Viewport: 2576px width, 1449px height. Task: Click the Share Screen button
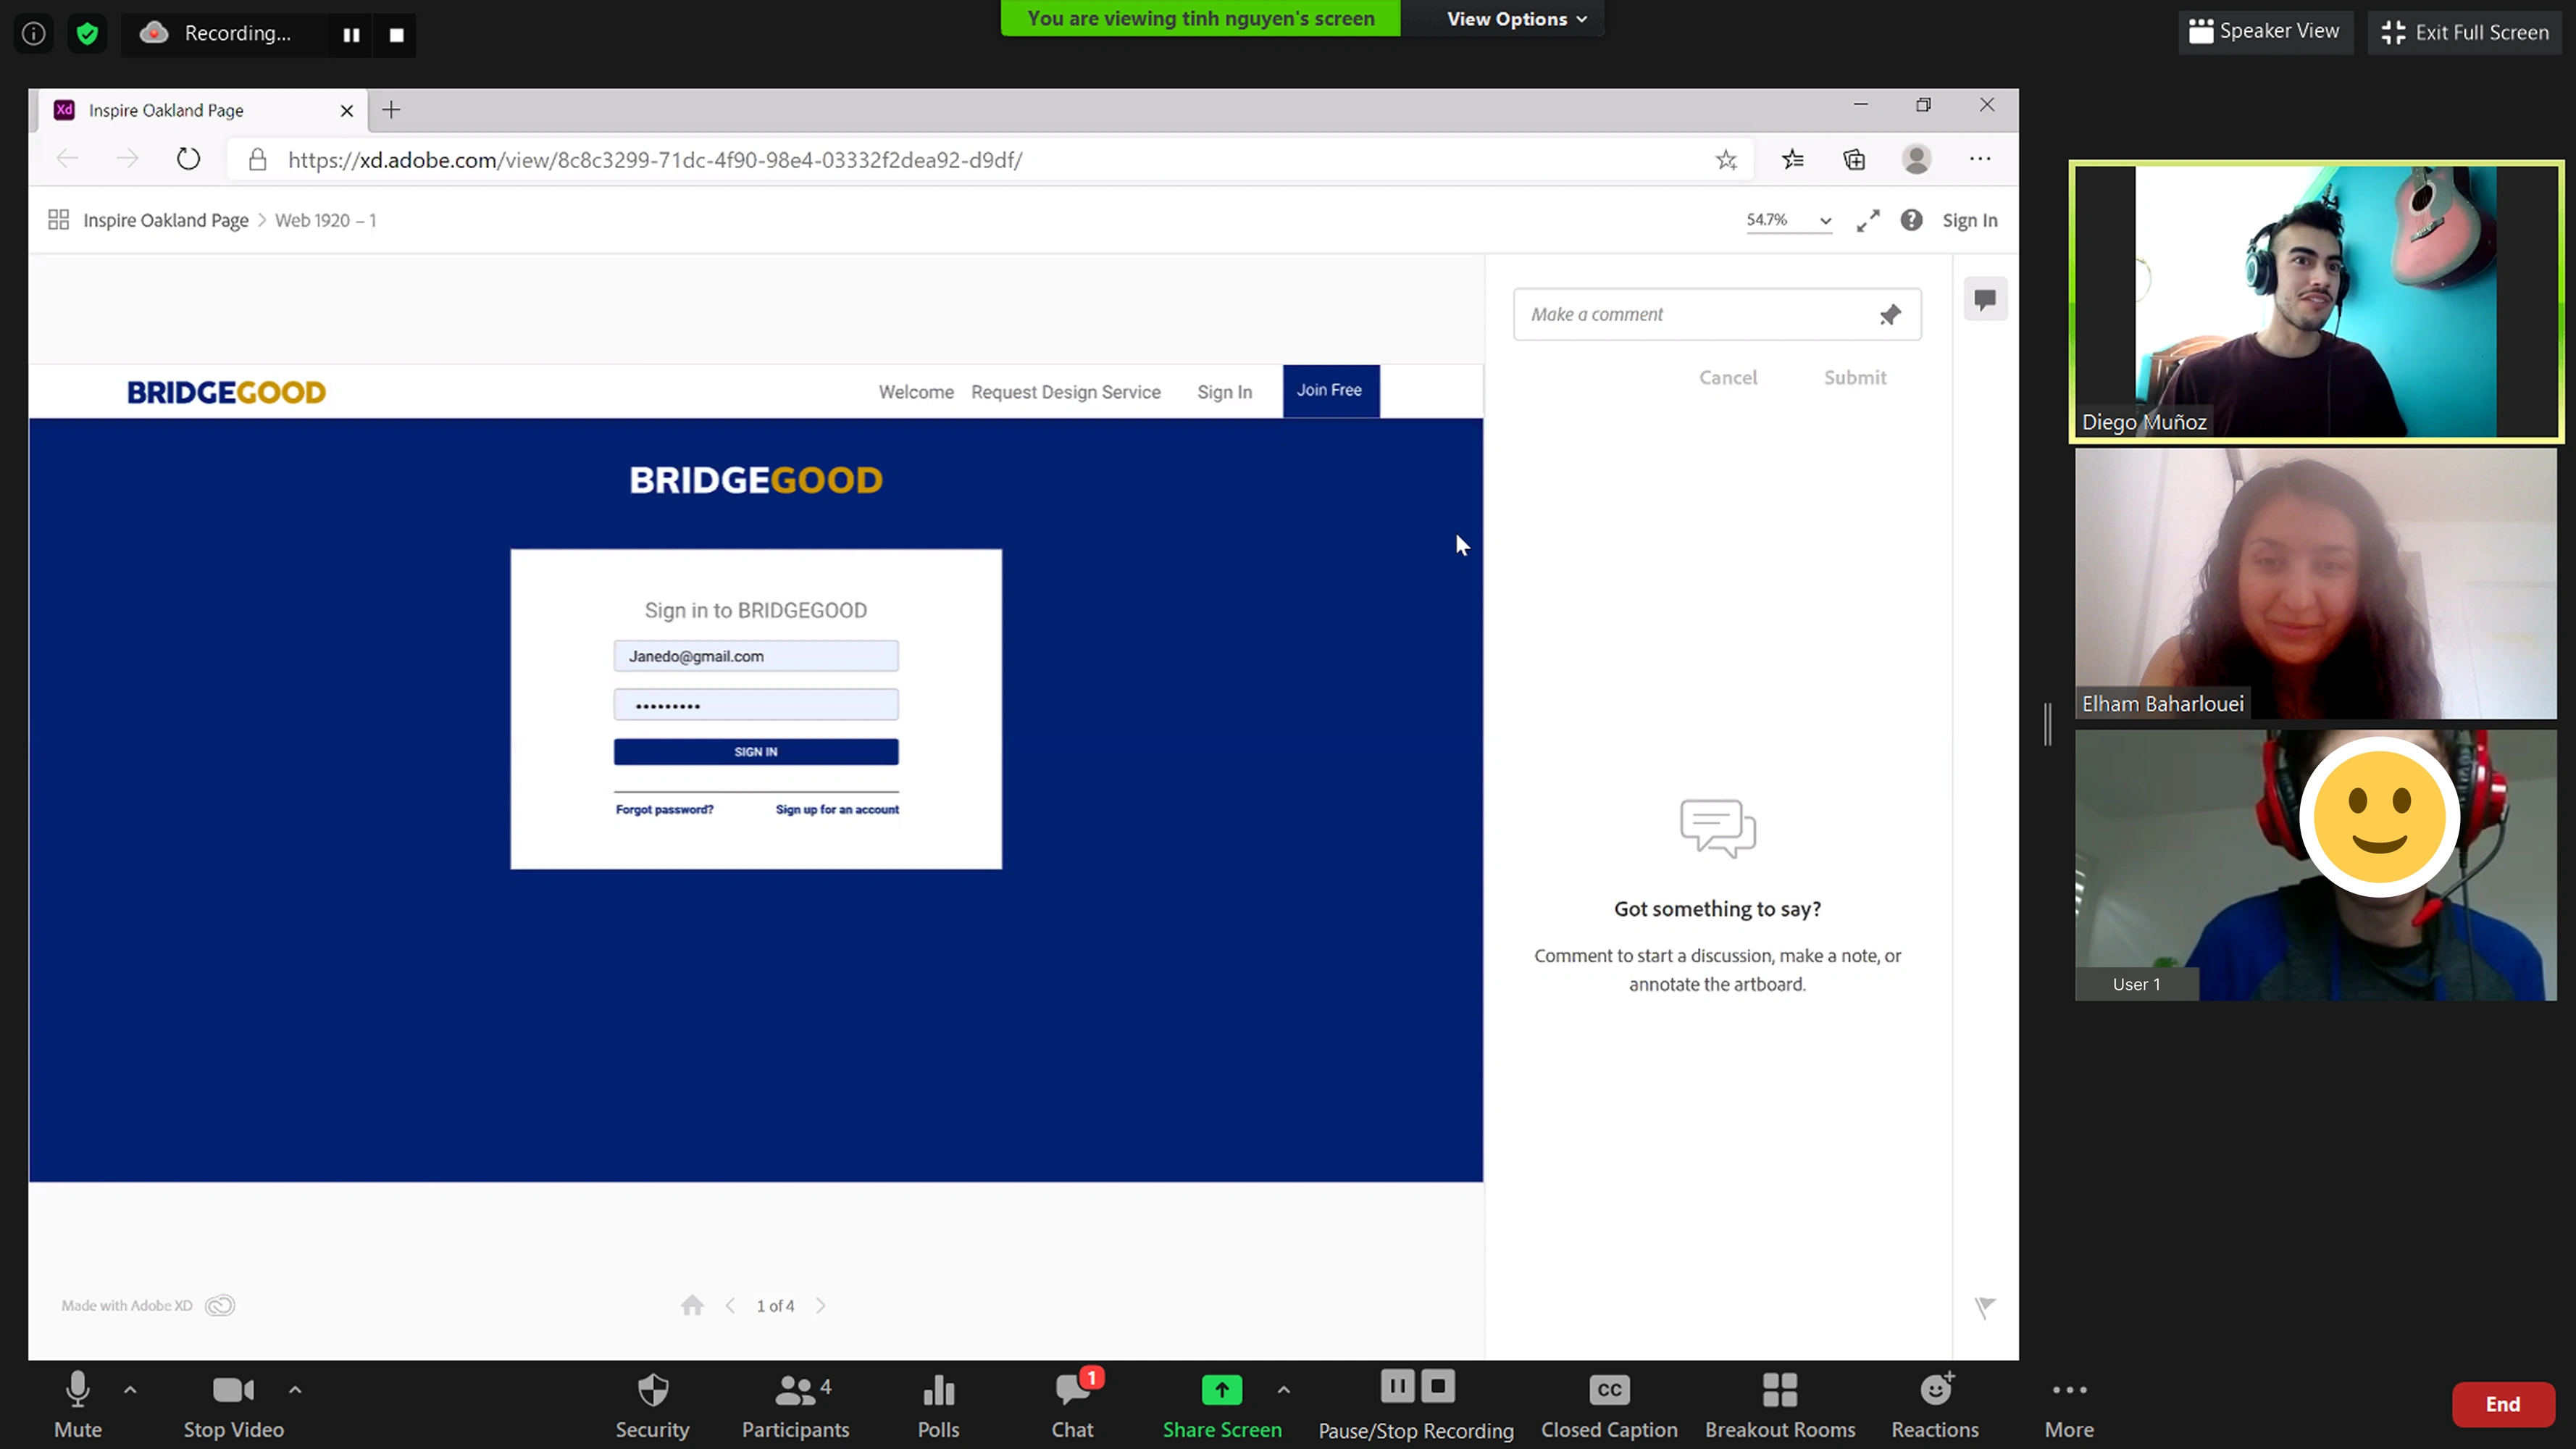click(x=1222, y=1405)
